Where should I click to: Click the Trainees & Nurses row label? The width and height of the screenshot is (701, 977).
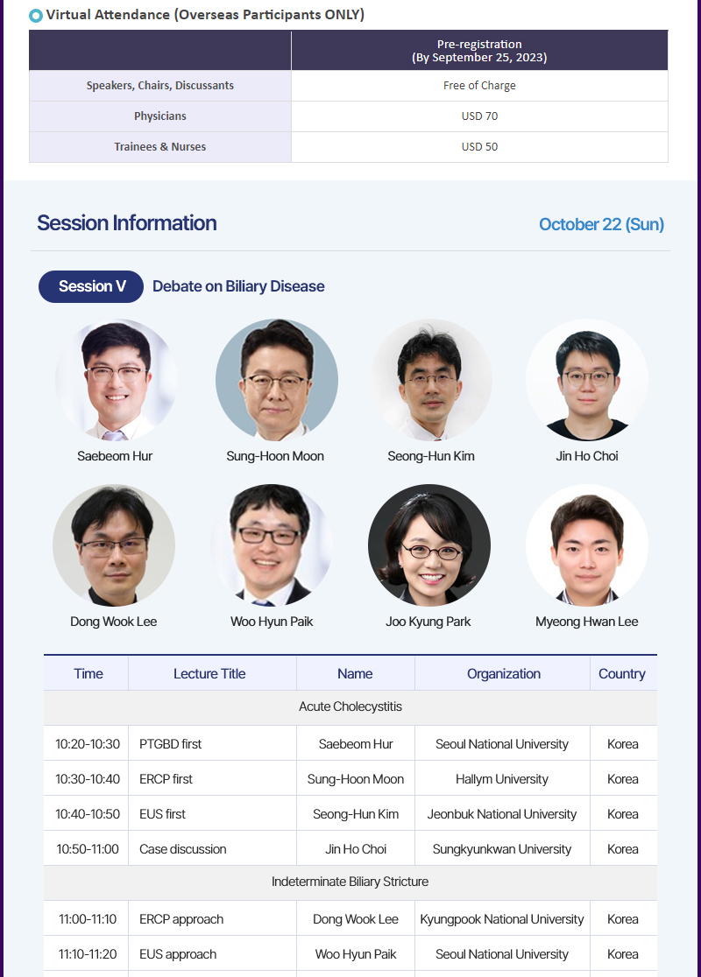coord(160,146)
